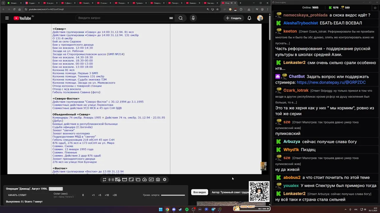Open the Windows Start menu
The width and height of the screenshot is (380, 213).
(161, 209)
